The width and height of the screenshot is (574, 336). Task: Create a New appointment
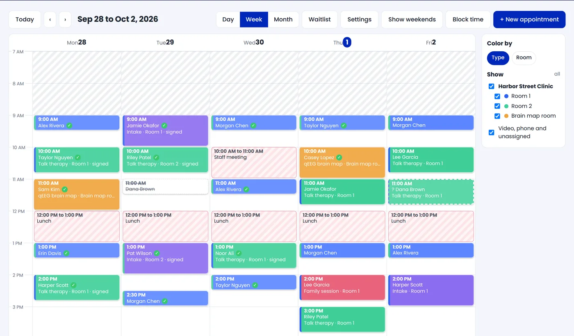click(x=529, y=19)
